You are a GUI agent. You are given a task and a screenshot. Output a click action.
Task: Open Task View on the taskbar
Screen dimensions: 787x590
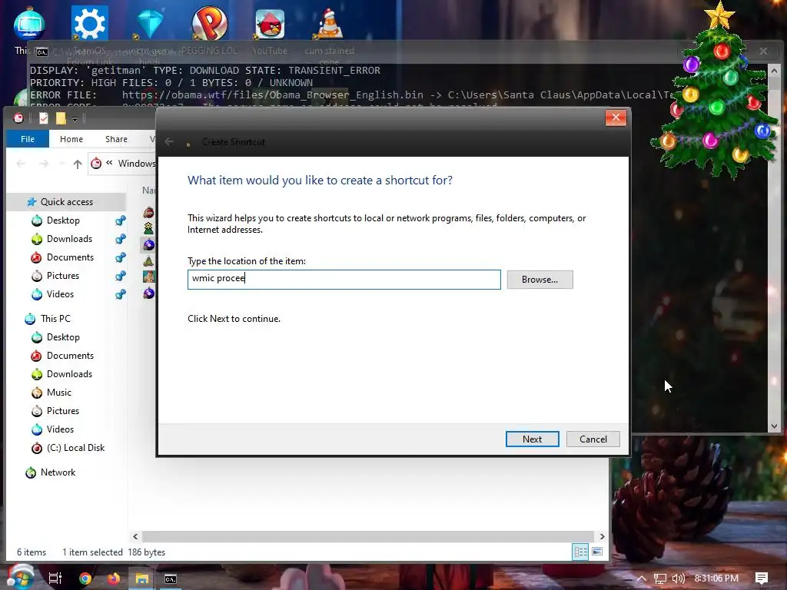pos(55,578)
